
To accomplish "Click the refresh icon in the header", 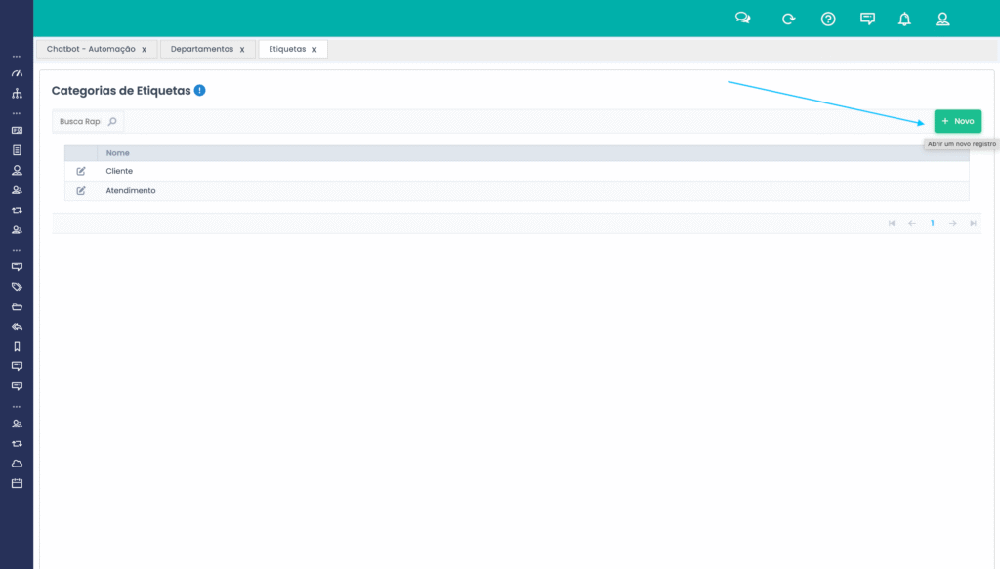I will pos(788,19).
